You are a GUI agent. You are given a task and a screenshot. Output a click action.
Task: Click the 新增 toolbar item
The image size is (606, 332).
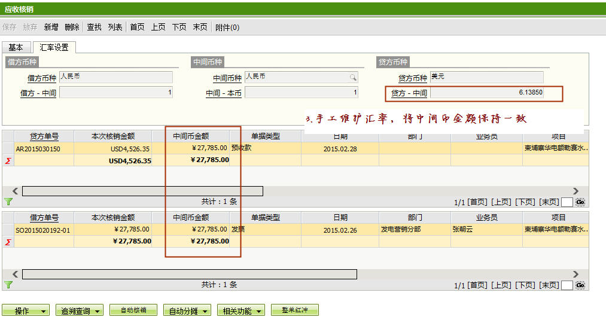click(x=51, y=27)
